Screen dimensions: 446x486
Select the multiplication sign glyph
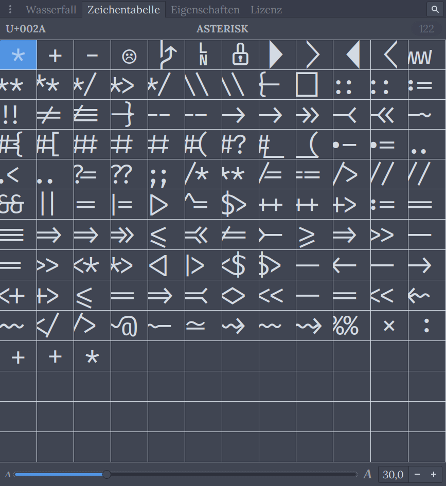[x=388, y=325]
